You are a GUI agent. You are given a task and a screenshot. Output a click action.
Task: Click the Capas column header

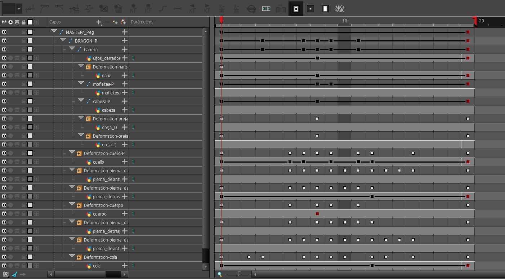(55, 22)
